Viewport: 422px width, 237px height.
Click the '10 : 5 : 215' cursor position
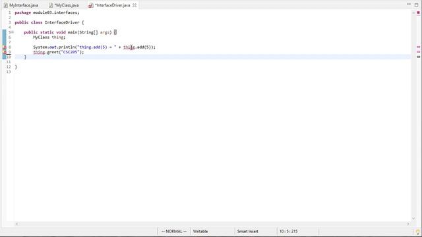point(289,231)
